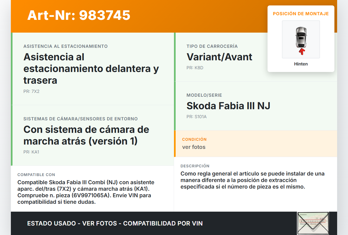The height and width of the screenshot is (235, 348).
Task: Click the 'PR: S101A' code
Action: (x=197, y=117)
